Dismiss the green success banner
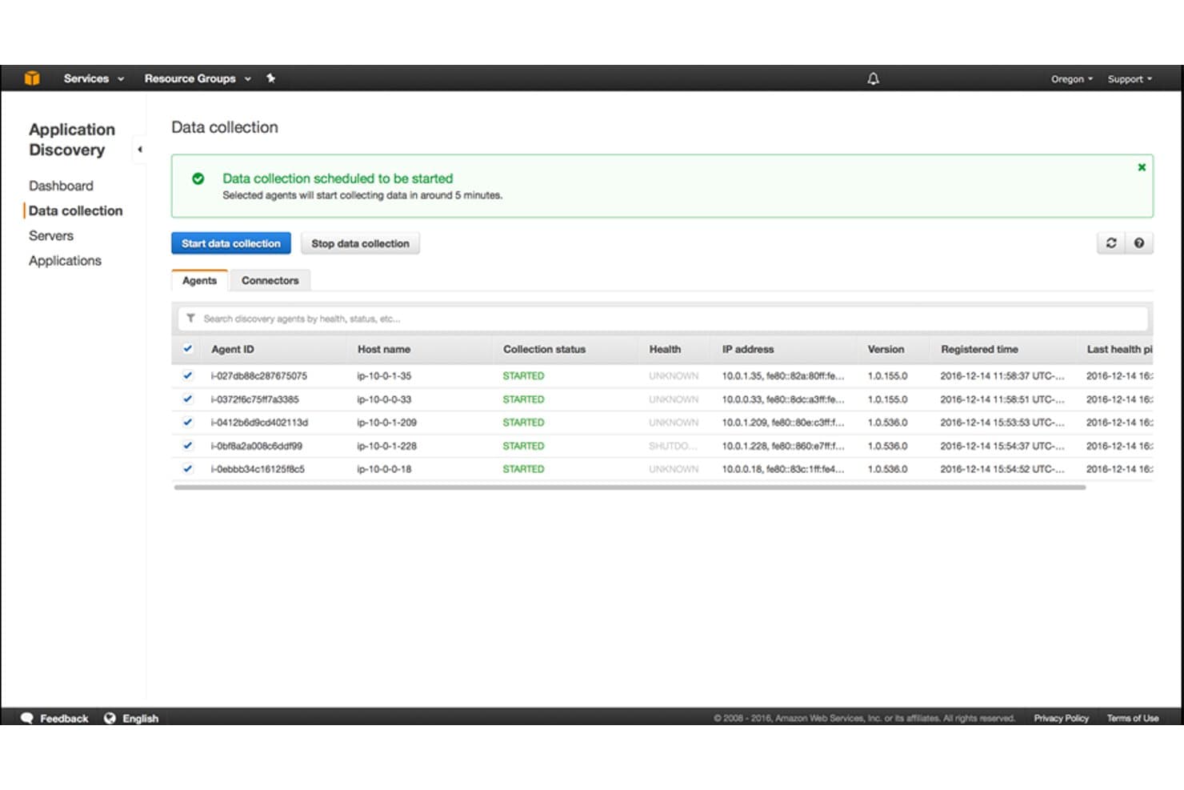This screenshot has height=790, width=1184. [x=1142, y=167]
